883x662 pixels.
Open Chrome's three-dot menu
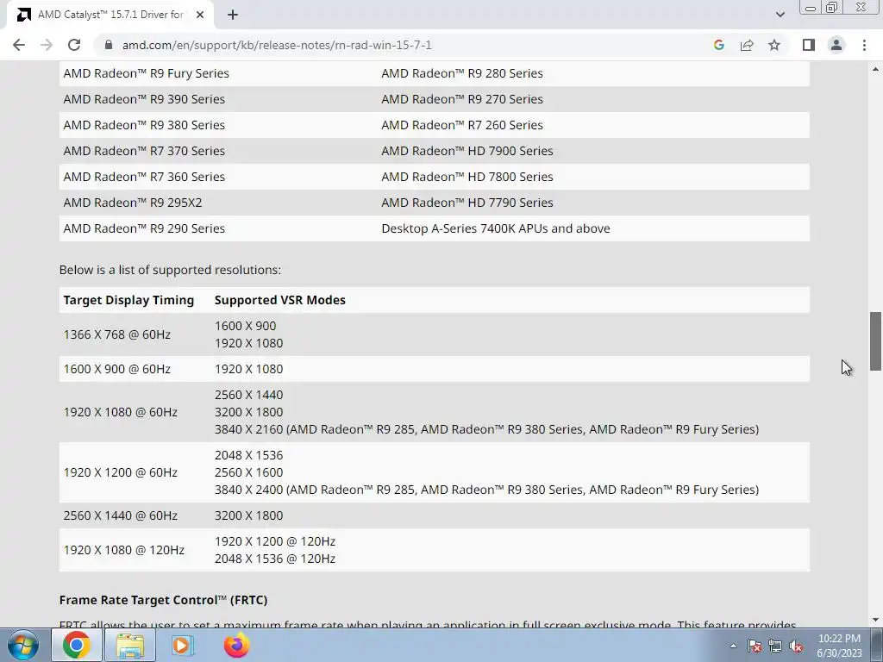[x=864, y=45]
